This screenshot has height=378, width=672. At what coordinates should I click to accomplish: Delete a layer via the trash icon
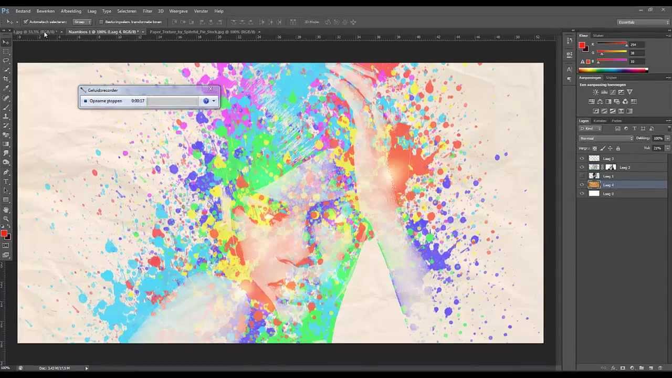click(x=660, y=367)
